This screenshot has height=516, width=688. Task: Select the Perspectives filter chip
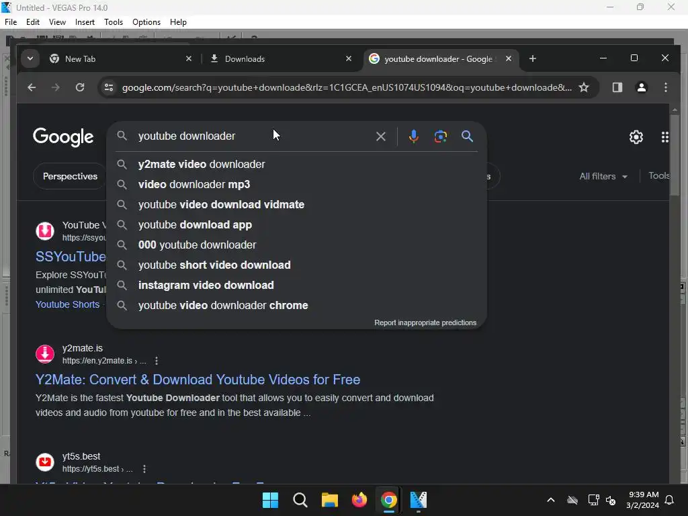pyautogui.click(x=69, y=177)
